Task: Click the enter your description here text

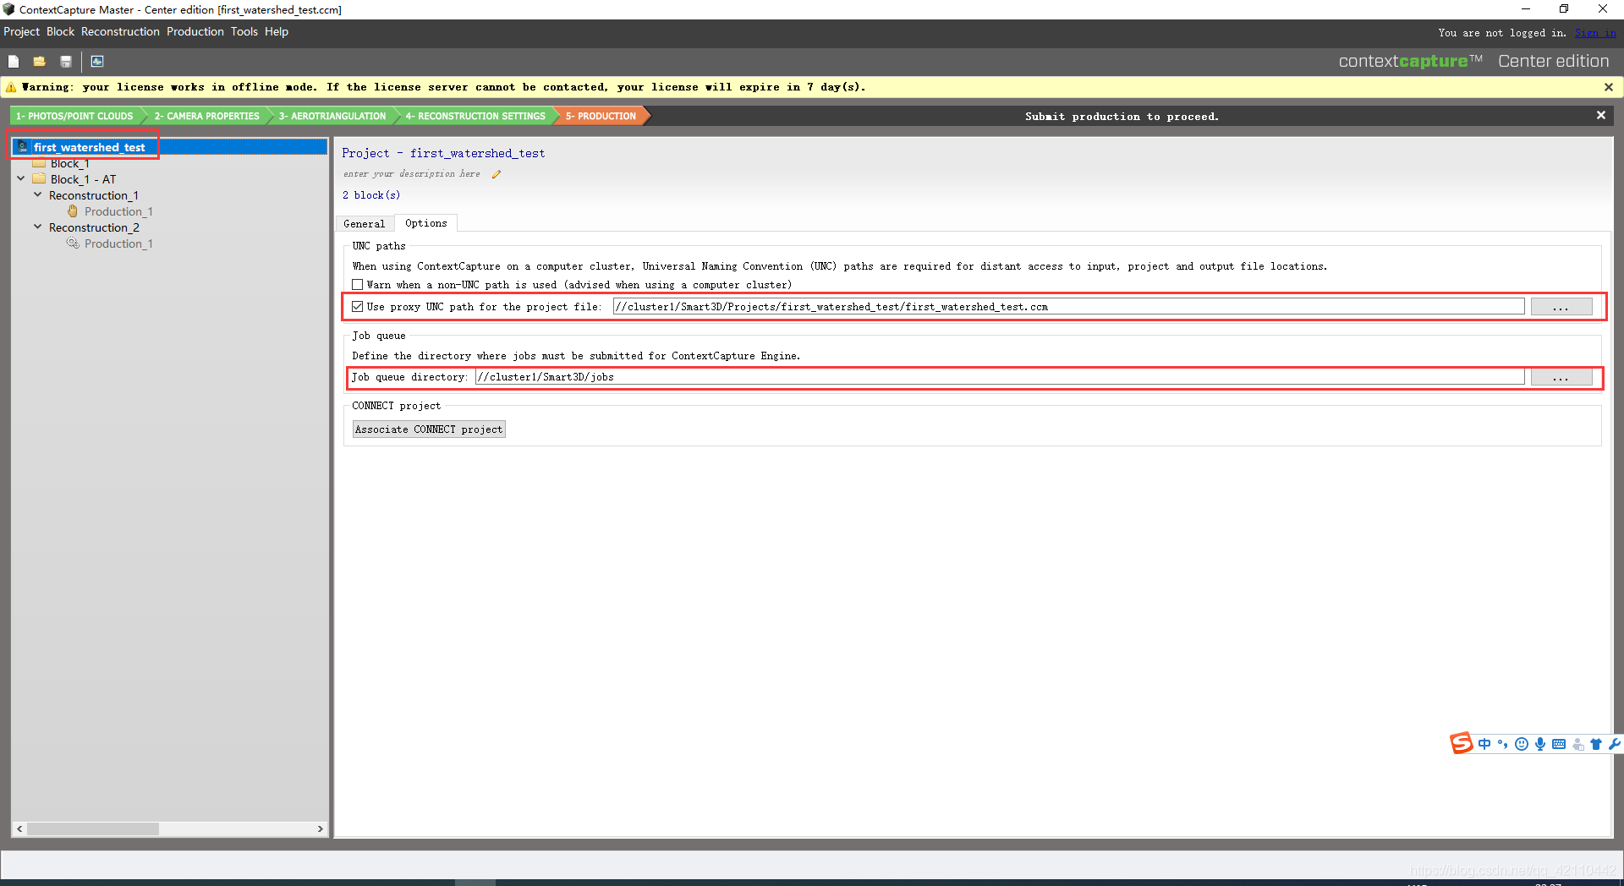Action: click(412, 174)
